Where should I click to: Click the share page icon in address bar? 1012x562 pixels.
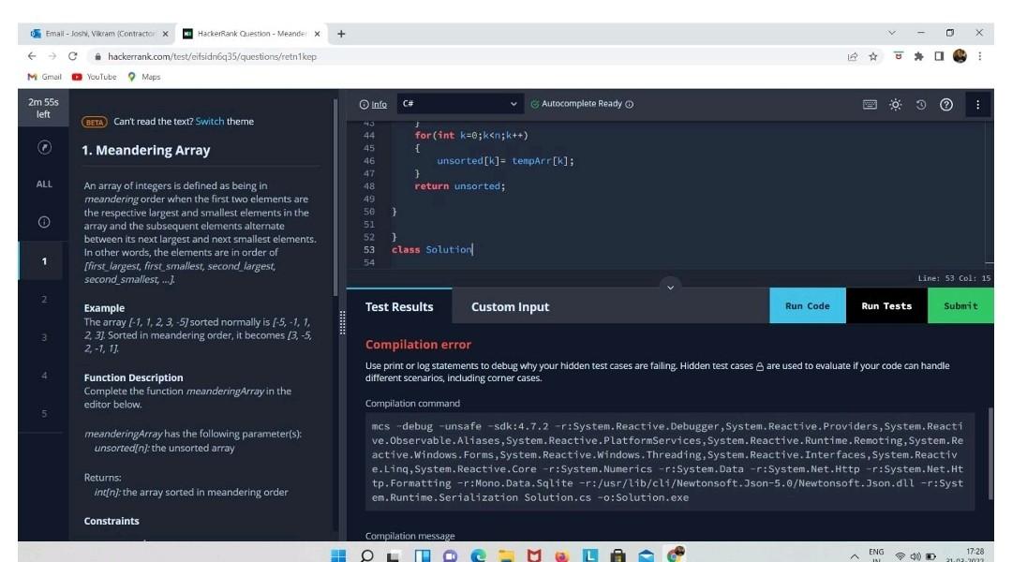(x=853, y=56)
